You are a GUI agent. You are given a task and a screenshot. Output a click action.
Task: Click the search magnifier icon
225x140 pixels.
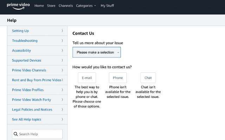(15, 134)
